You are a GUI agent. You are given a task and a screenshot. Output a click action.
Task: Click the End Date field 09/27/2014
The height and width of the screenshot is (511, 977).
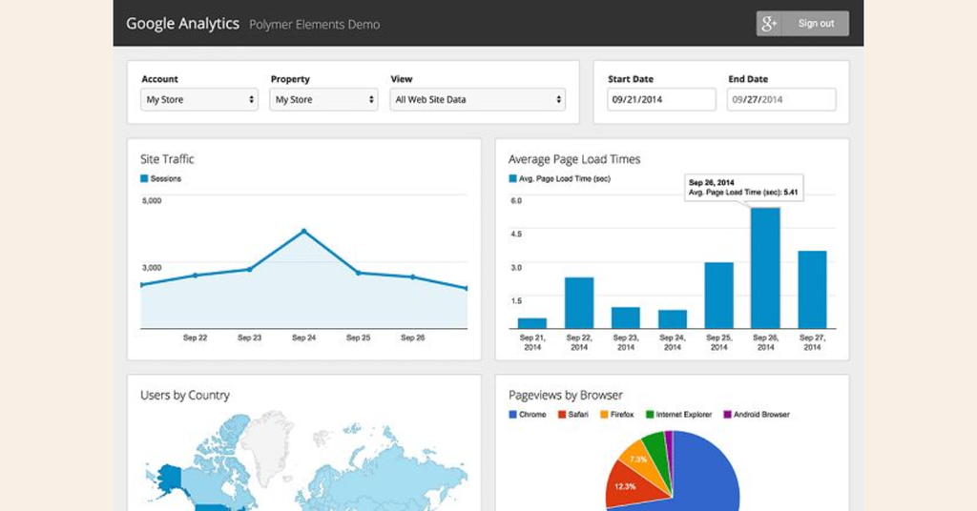pos(781,99)
